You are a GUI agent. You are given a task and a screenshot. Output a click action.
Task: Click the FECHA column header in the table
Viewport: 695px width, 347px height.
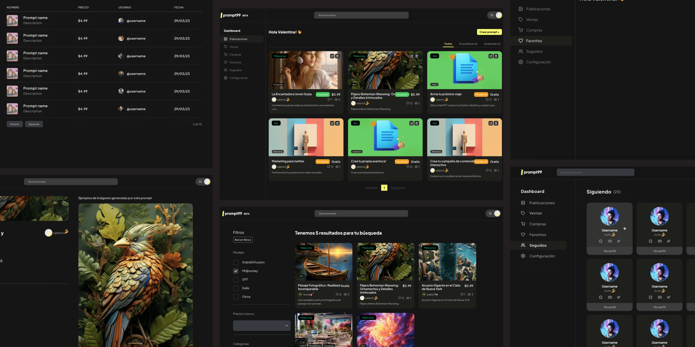pos(179,7)
